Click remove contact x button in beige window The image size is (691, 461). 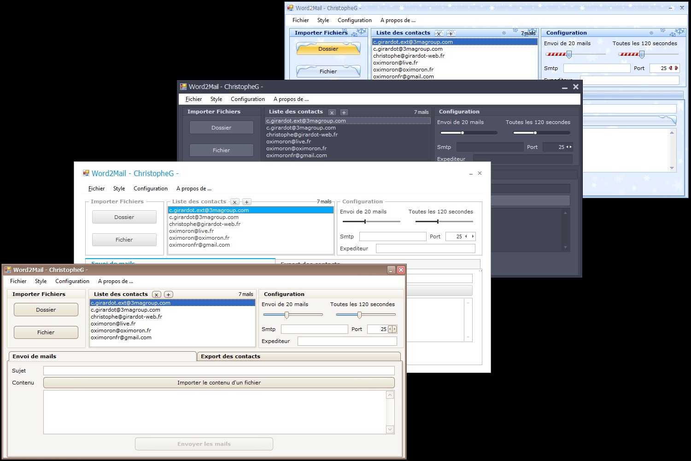coord(157,294)
